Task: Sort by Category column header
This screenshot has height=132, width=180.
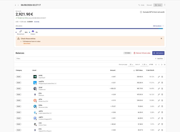Action: [19, 70]
